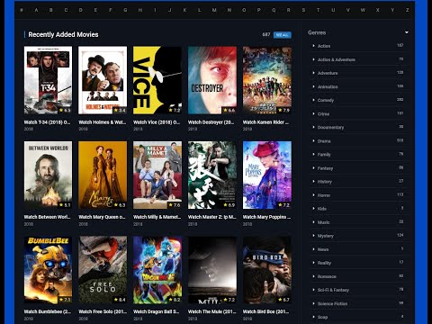The width and height of the screenshot is (432, 324).
Task: Open the Vice movie poster
Action: [157, 80]
